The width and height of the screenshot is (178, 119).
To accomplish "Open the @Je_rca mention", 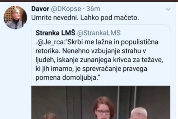I will click(51, 42).
